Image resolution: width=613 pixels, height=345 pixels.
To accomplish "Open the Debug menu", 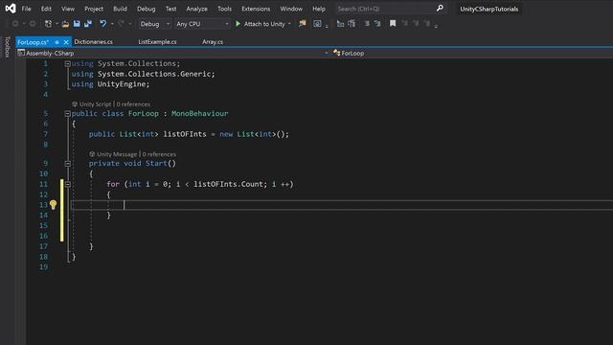I will click(146, 9).
